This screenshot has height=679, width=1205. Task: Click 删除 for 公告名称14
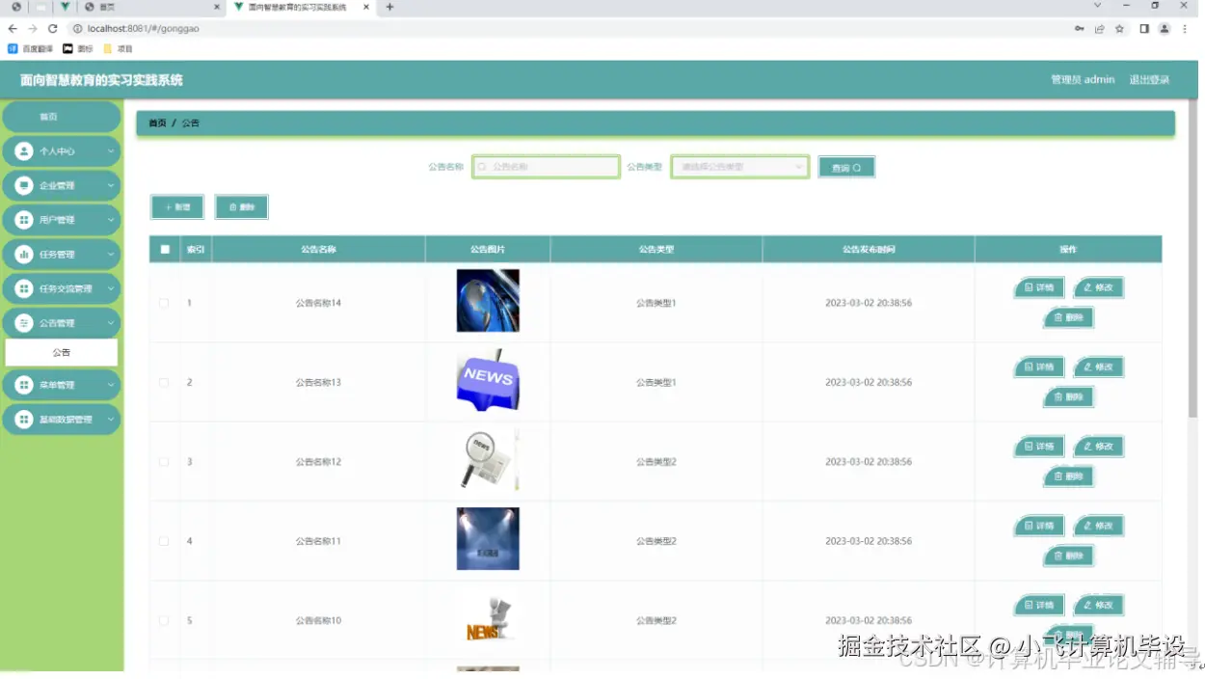[x=1069, y=317]
